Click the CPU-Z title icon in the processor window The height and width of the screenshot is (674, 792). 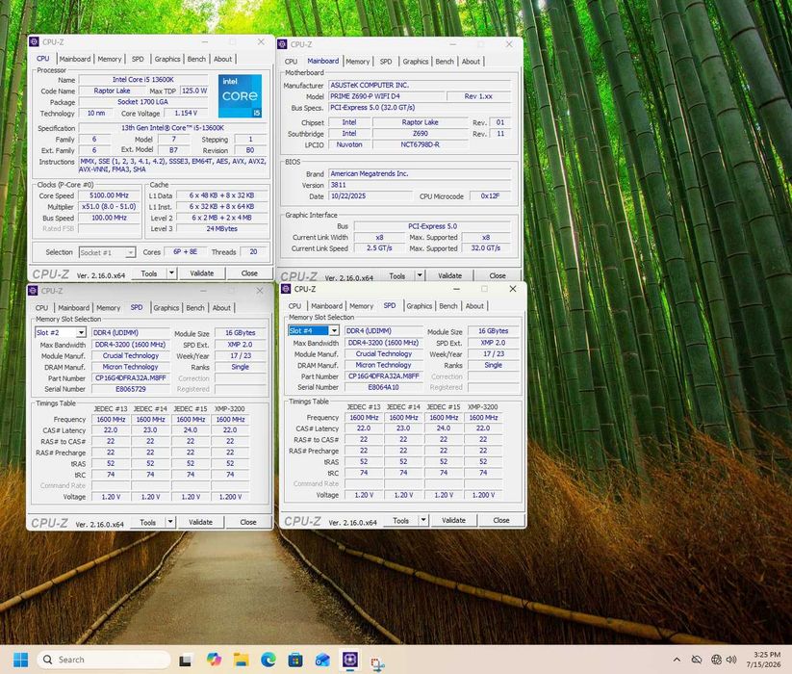34,42
